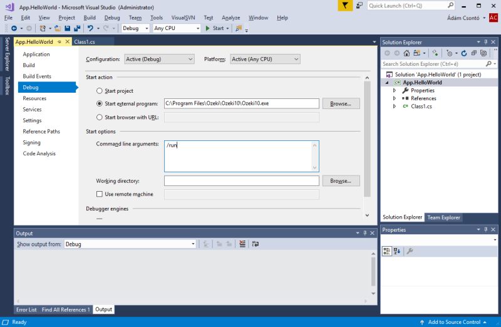Screen dimensions: 501x327
Task: Refresh the Solution Explorer
Action: (x=464, y=53)
